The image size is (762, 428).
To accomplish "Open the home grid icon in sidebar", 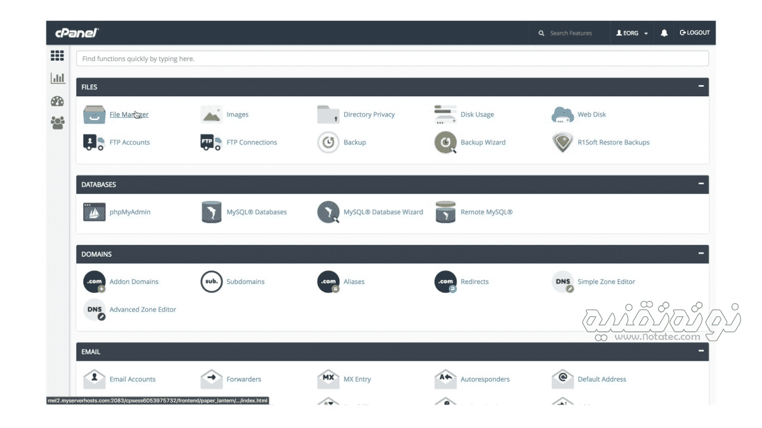I will (57, 56).
